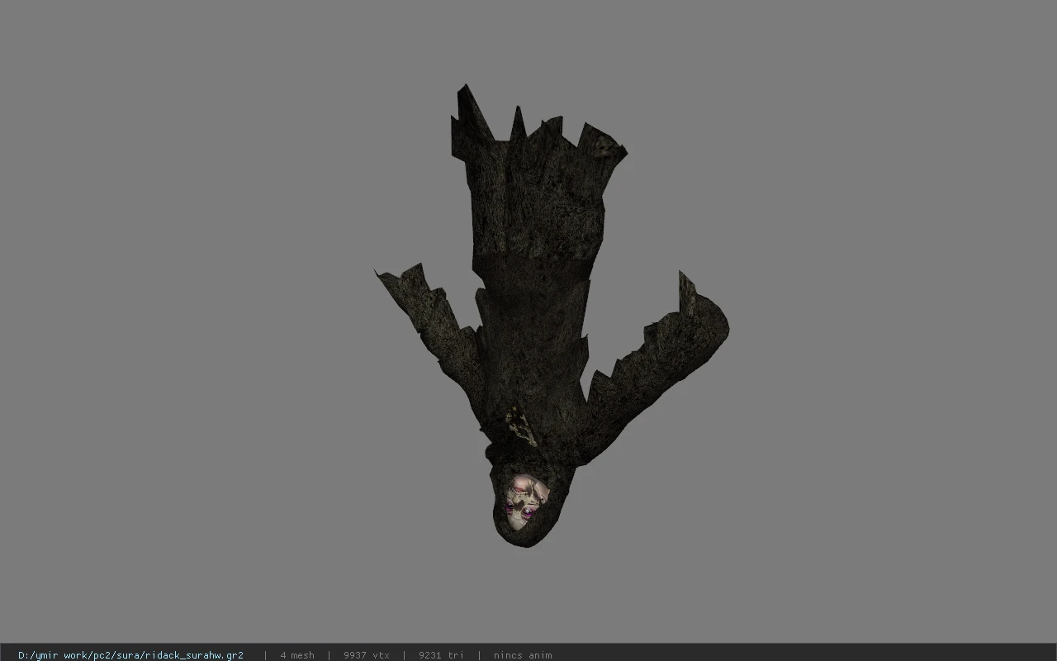1057x661 pixels.
Task: Click the "nincs anim" status text
Action: pyautogui.click(x=523, y=655)
